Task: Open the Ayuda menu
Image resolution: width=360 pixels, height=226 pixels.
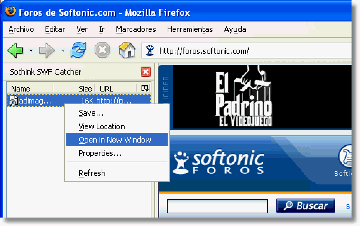Action: point(235,30)
